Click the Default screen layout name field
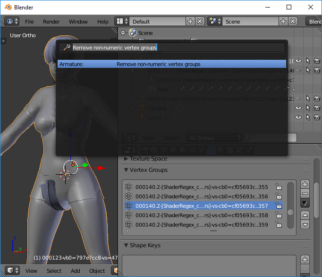The width and height of the screenshot is (322, 277). (158, 21)
